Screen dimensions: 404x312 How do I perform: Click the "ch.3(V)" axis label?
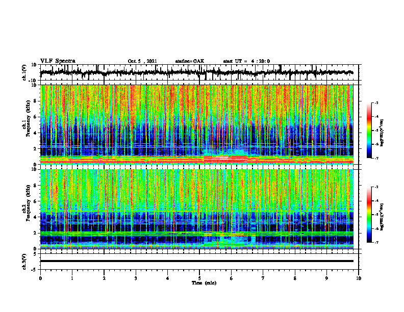tap(24, 262)
